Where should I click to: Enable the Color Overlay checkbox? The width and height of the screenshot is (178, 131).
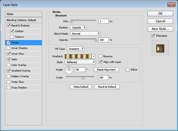(9, 65)
